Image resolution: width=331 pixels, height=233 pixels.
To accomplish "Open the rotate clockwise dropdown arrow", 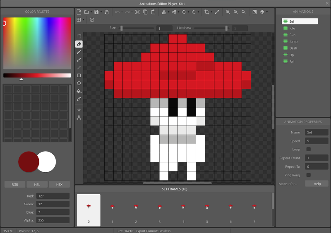I will pos(199,12).
